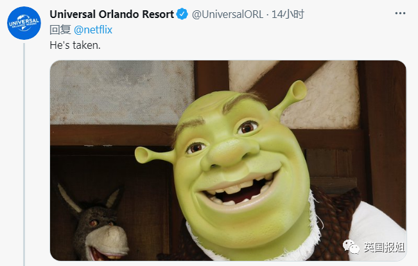
Task: Click the @UniversalORL handle
Action: 227,14
